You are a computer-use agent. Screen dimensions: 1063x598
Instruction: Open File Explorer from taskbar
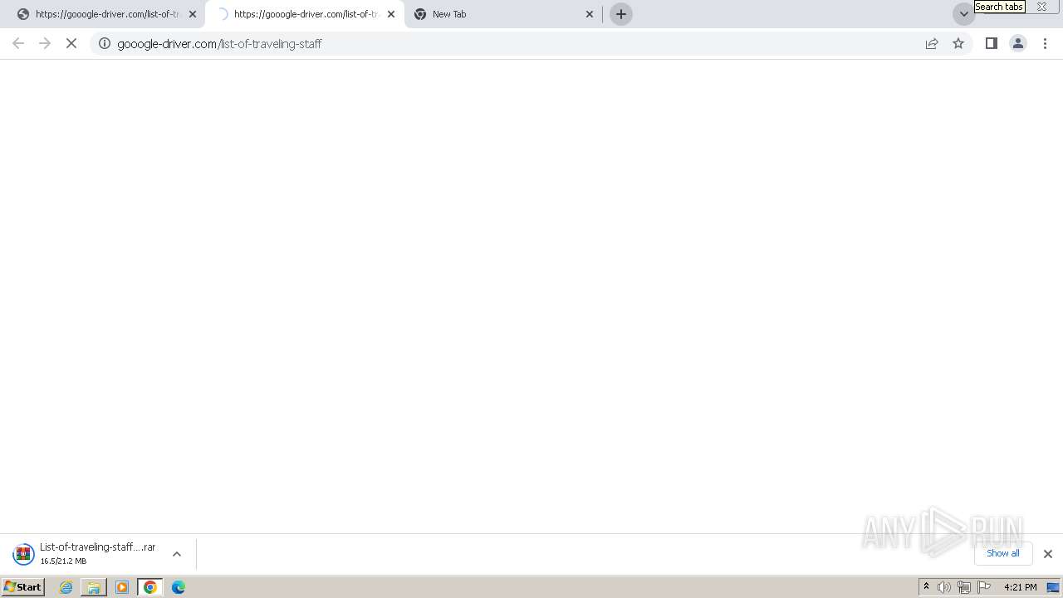click(94, 587)
